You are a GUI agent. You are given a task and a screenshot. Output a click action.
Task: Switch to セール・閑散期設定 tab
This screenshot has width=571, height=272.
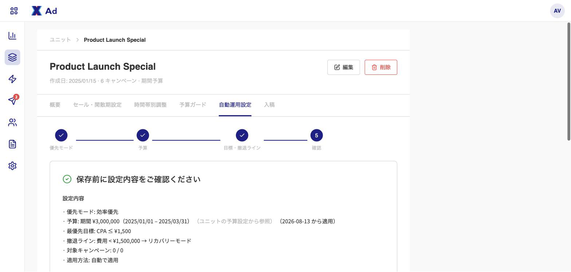coord(97,105)
